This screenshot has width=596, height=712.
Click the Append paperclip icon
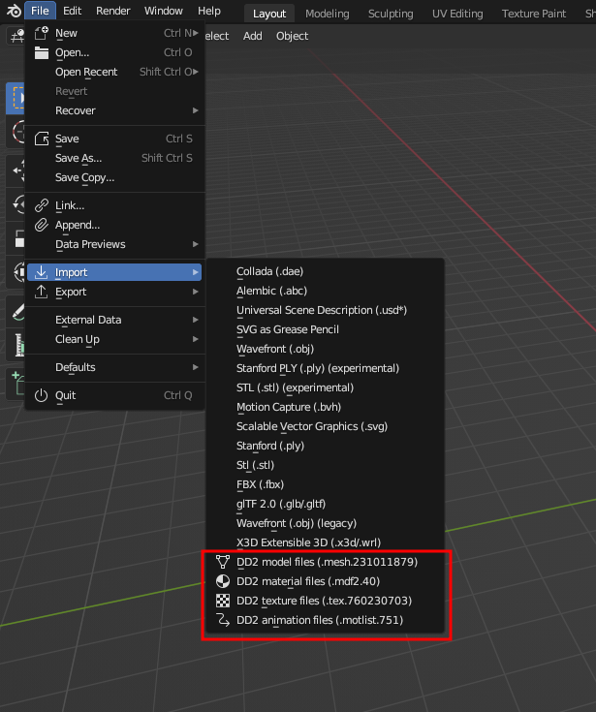(x=42, y=225)
